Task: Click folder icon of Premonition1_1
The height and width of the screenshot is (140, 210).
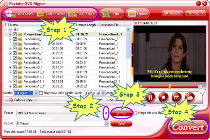Action: pyautogui.click(x=20, y=35)
